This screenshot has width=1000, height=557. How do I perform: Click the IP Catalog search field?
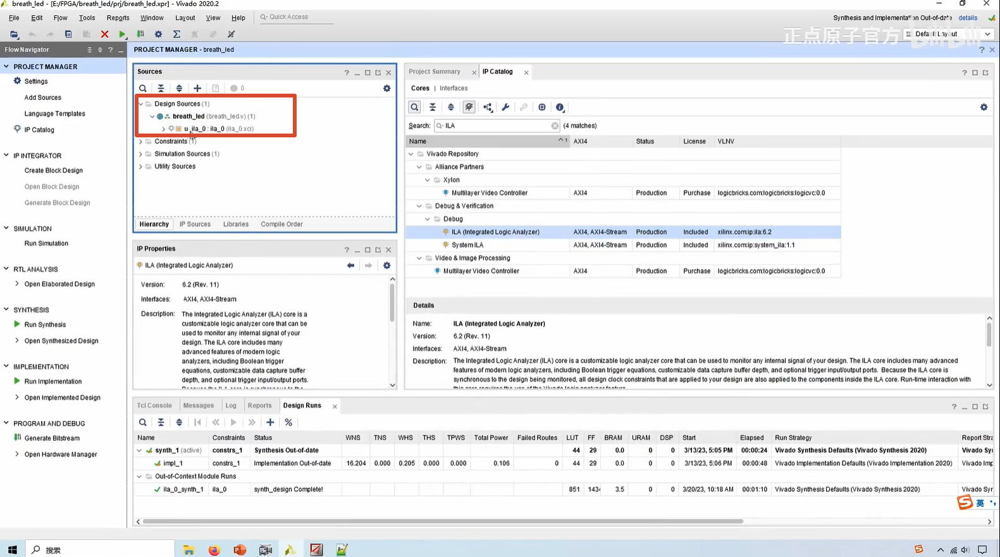(497, 126)
